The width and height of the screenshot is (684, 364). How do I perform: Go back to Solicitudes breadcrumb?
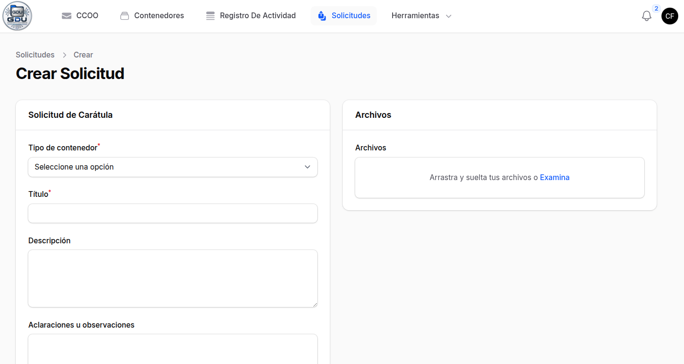click(x=35, y=55)
